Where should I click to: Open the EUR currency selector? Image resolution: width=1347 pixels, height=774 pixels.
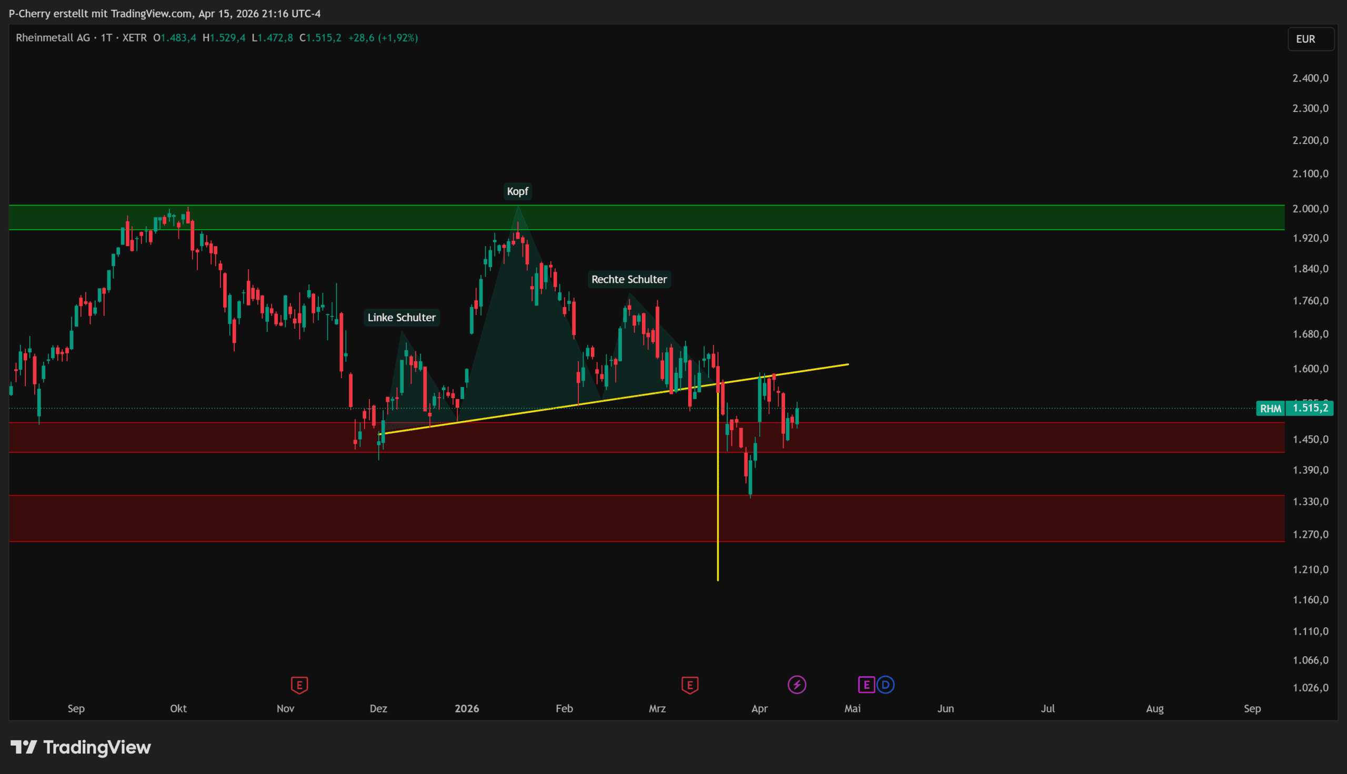1310,39
